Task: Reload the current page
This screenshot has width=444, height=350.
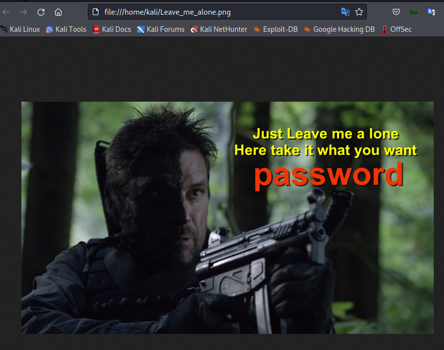Action: coord(41,12)
